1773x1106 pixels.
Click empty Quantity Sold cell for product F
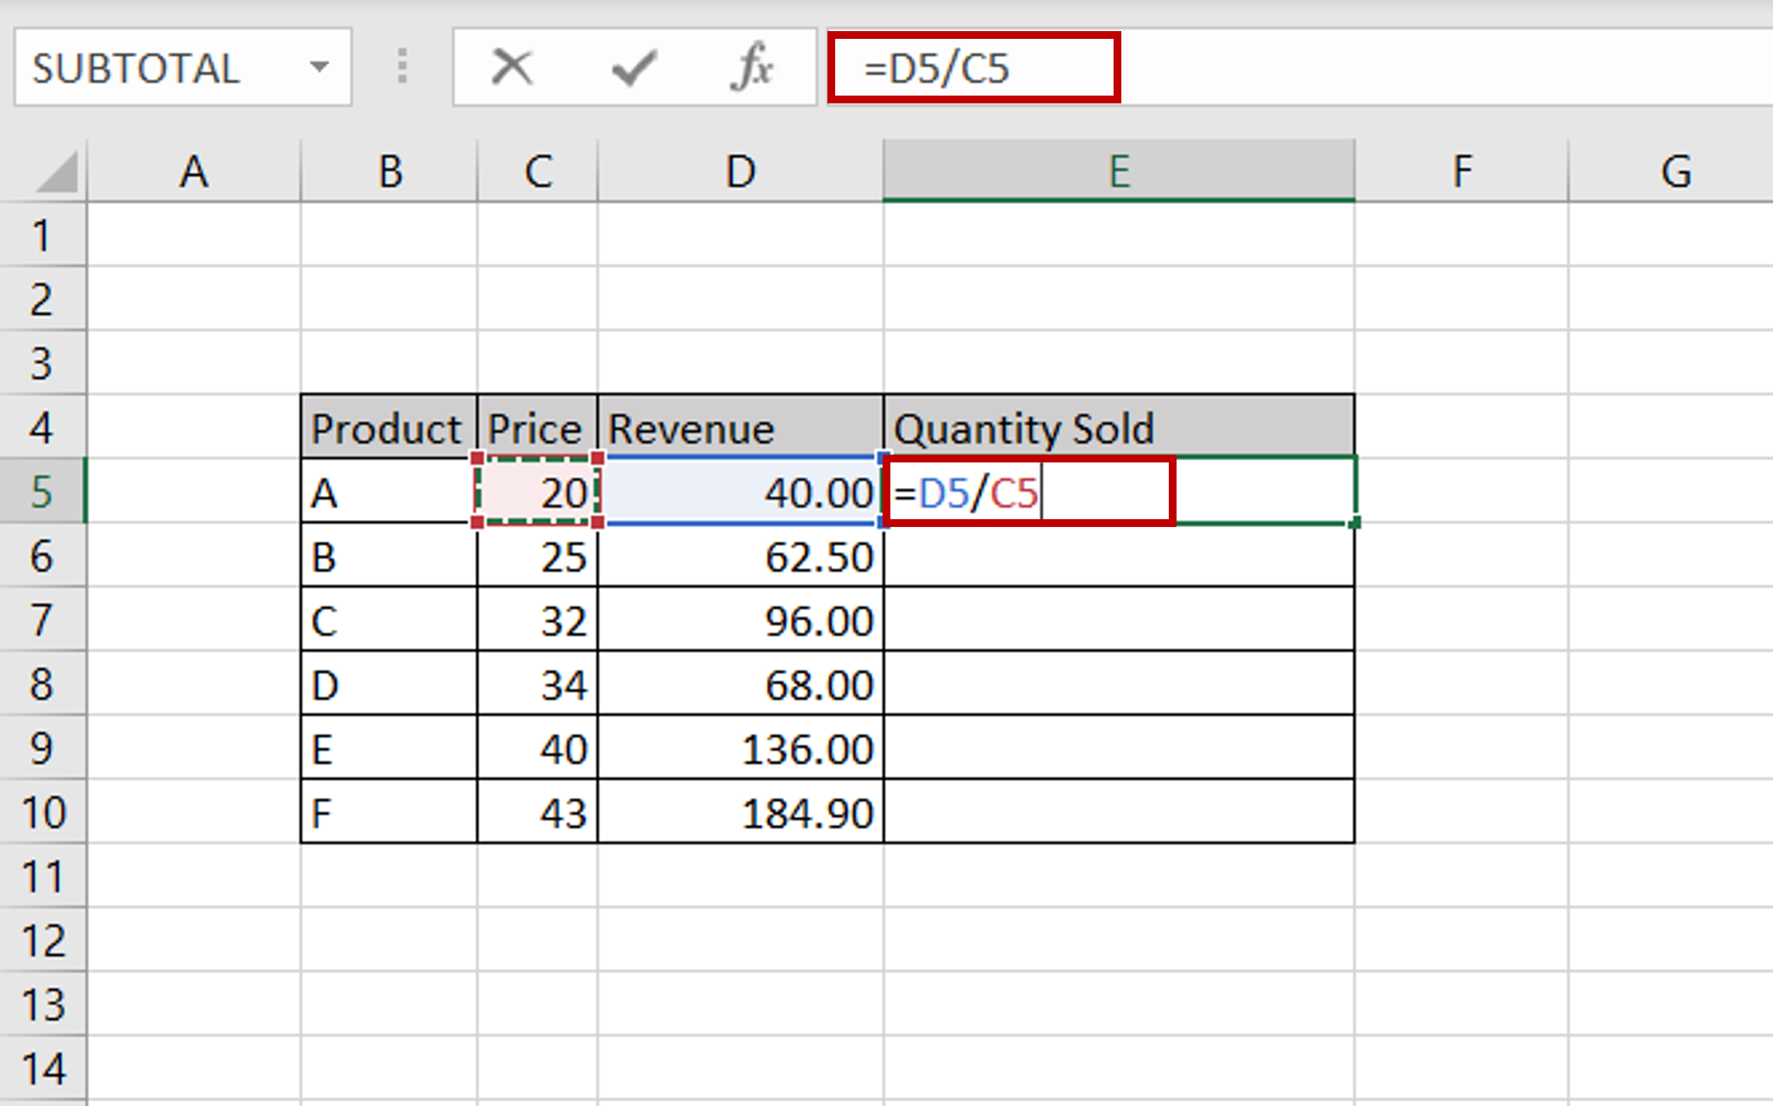pos(1119,812)
